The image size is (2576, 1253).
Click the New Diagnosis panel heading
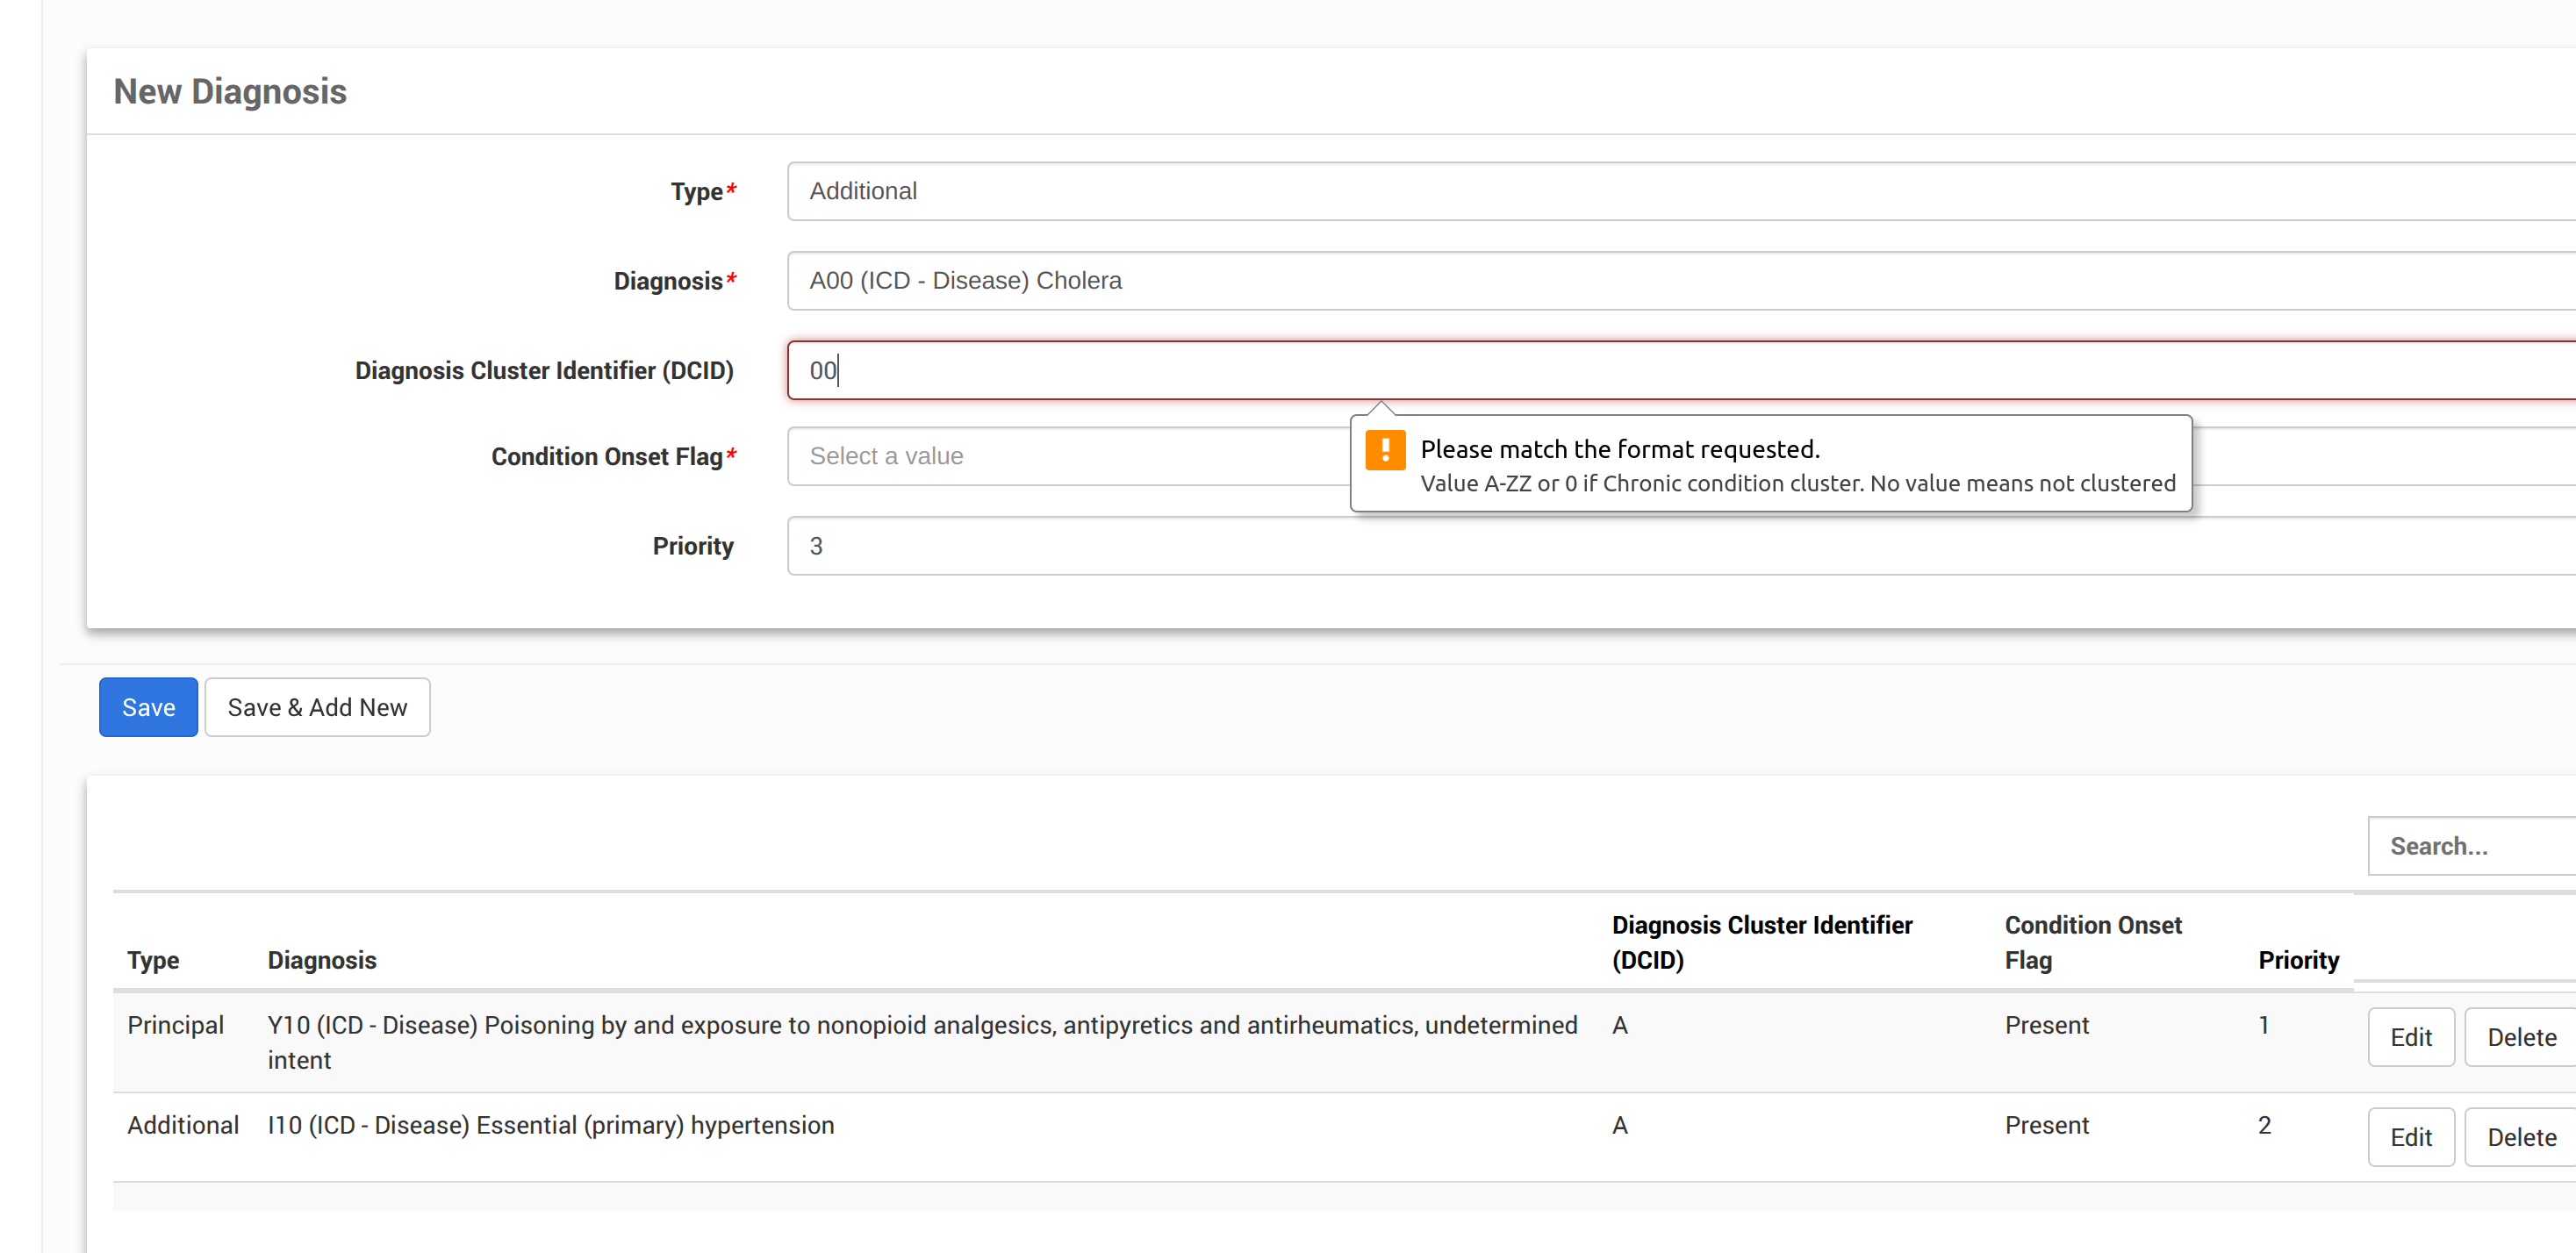pyautogui.click(x=230, y=92)
